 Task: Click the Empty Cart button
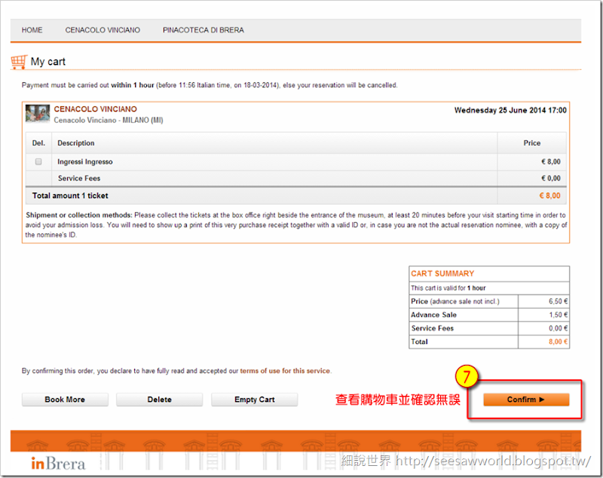[255, 399]
